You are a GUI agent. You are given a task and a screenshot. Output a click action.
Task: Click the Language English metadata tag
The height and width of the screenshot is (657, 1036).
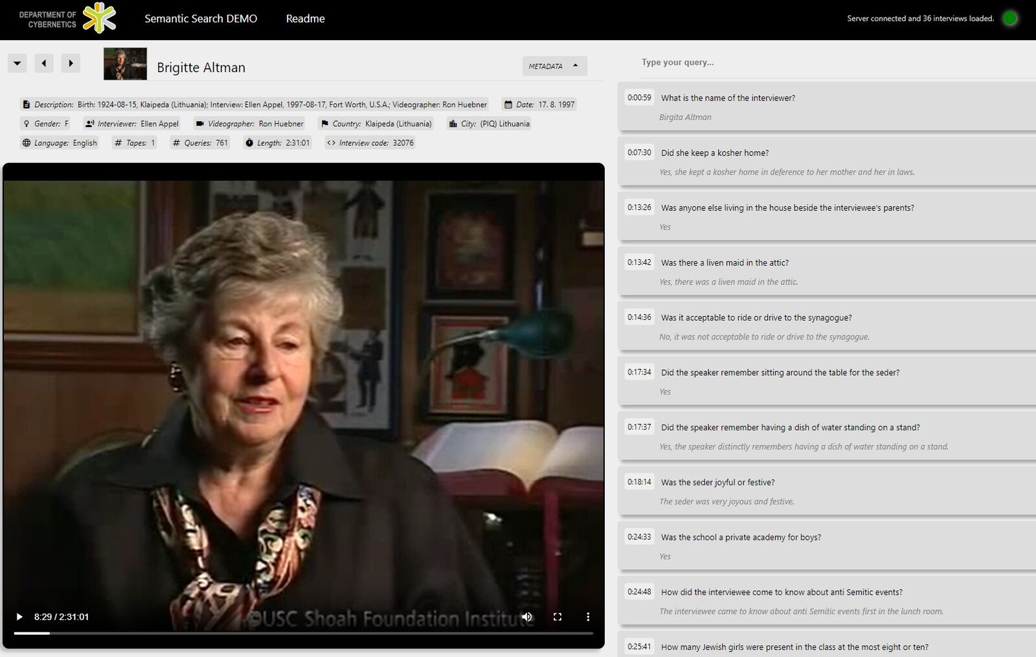pyautogui.click(x=60, y=143)
